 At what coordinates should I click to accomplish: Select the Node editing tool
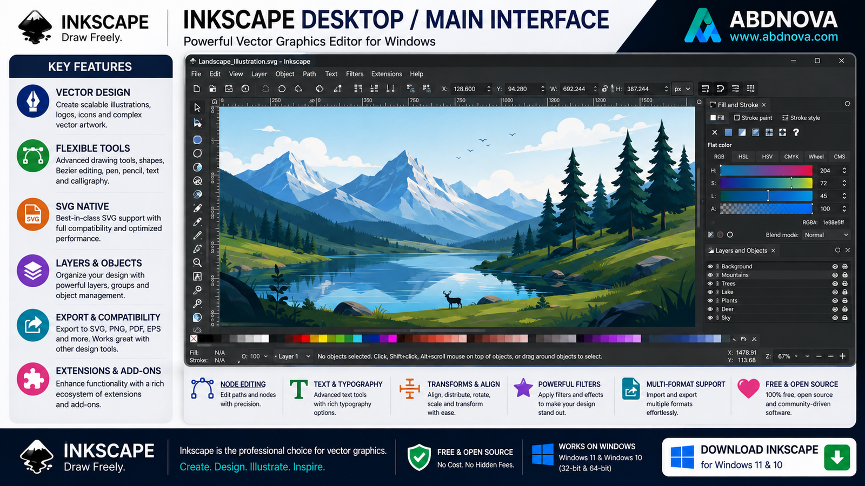pos(197,123)
